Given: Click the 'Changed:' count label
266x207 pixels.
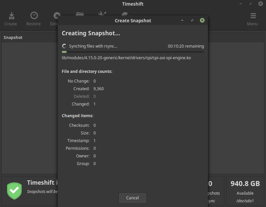Looking at the screenshot, I should click(80, 104).
